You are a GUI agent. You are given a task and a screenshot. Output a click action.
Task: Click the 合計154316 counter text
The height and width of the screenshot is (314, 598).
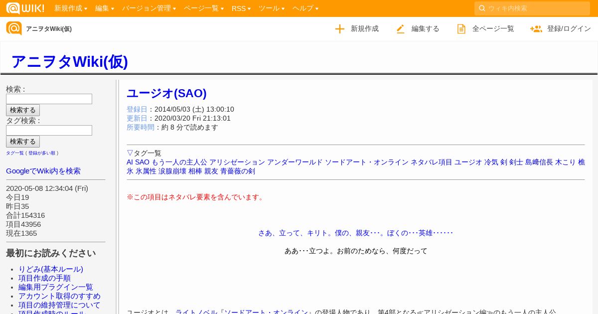tap(25, 215)
